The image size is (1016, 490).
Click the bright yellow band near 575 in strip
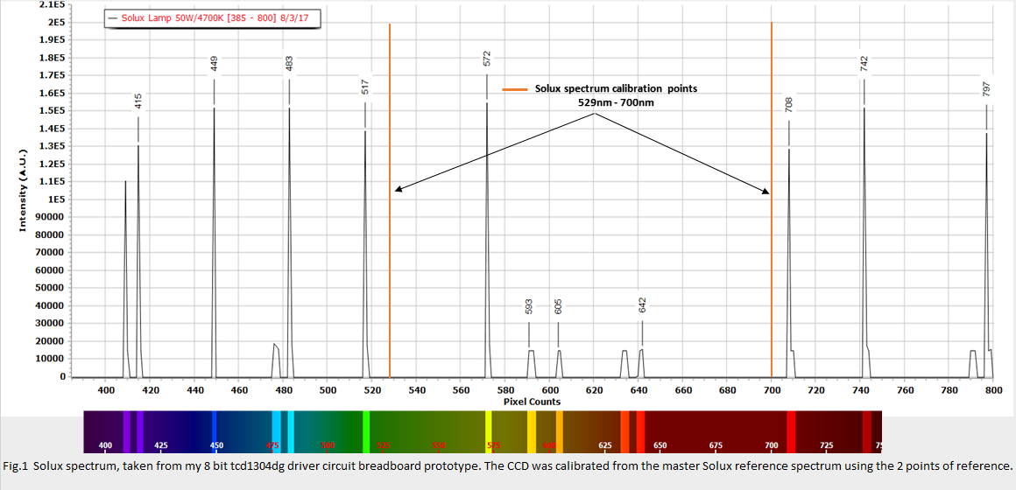489,431
